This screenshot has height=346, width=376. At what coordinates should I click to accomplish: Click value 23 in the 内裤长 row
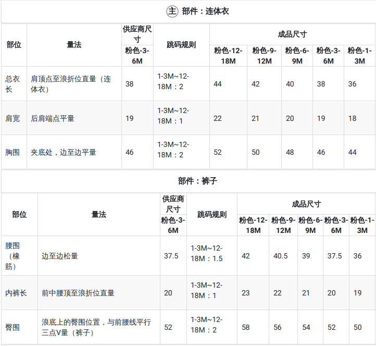(x=246, y=293)
